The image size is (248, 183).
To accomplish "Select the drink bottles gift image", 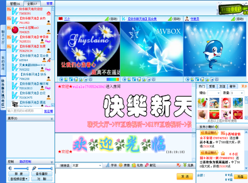I will coord(202,103).
